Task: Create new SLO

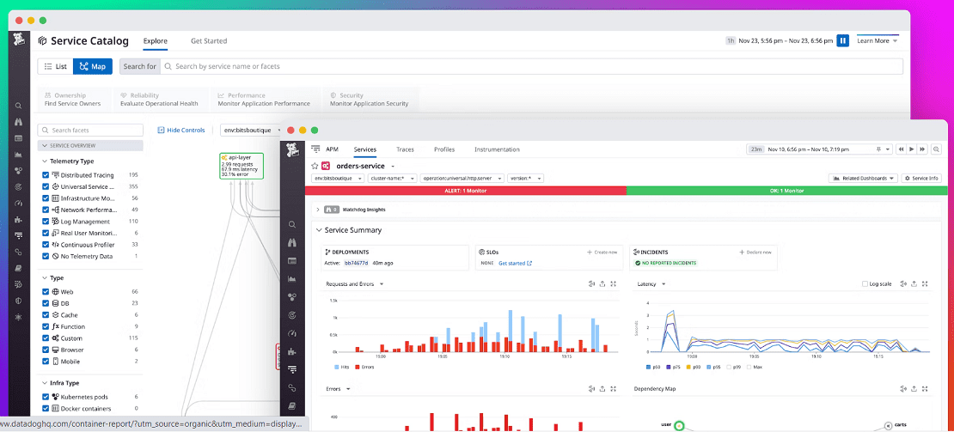Action: 602,252
